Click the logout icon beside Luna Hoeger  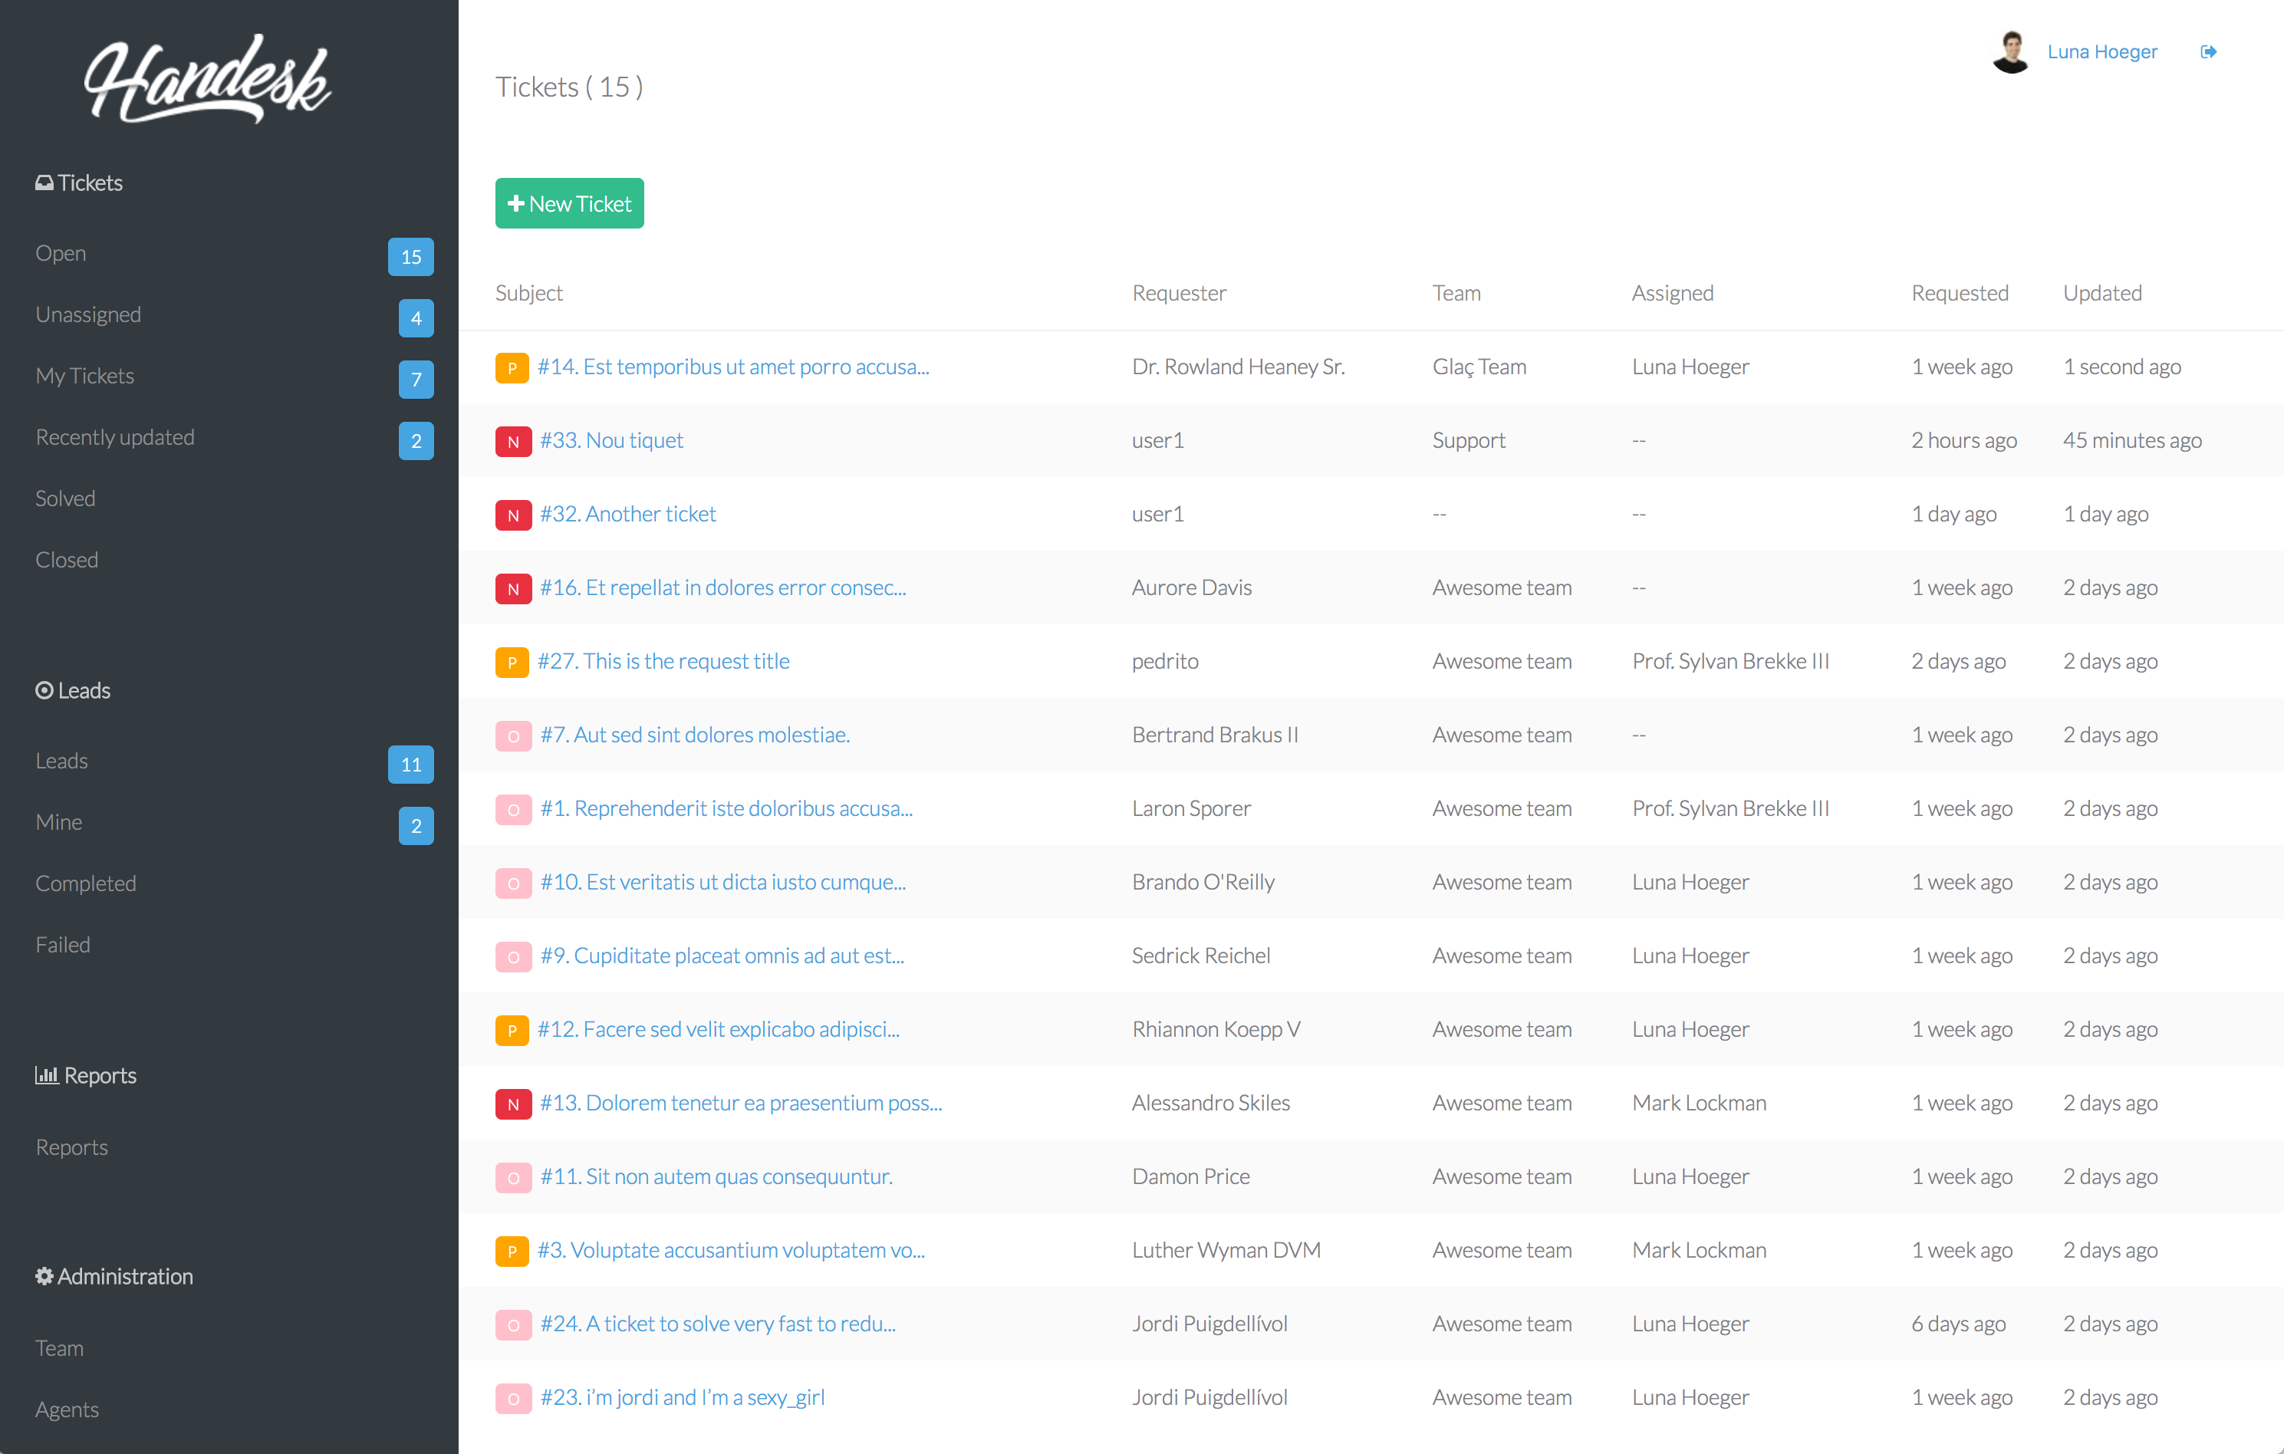click(x=2208, y=52)
